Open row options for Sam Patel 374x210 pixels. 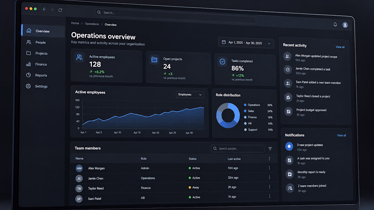click(270, 196)
